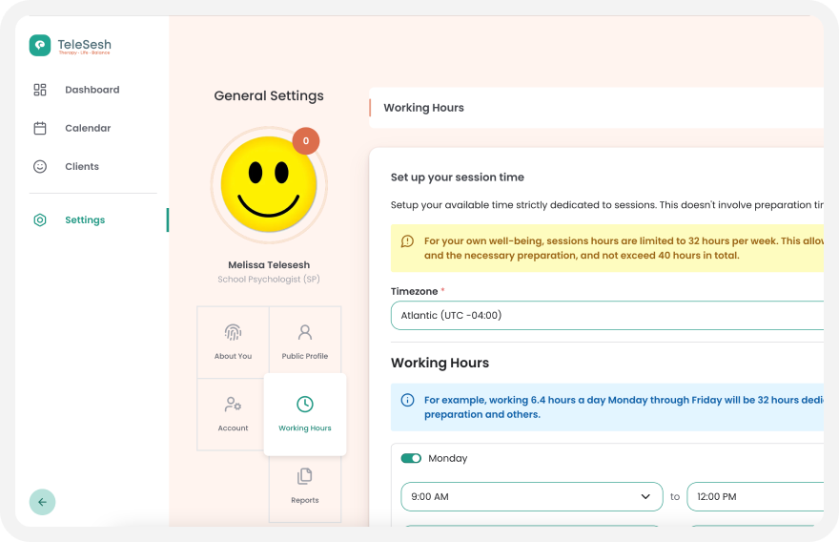Expand the 9:00 AM start time dropdown

(531, 496)
